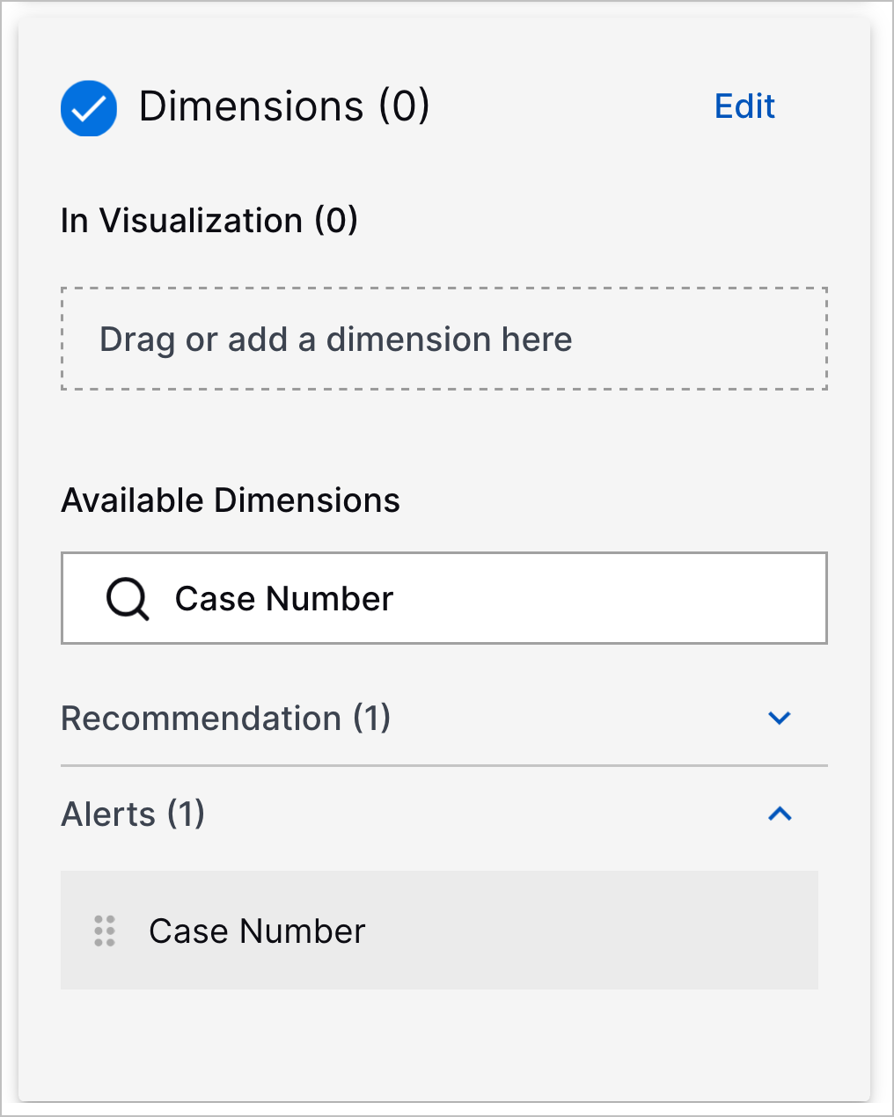Select the search icon inside the dimensions search bar
Image resolution: width=894 pixels, height=1117 pixels.
tap(127, 598)
